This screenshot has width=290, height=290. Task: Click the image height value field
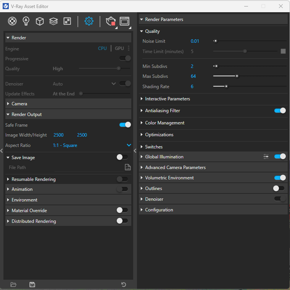pos(82,135)
